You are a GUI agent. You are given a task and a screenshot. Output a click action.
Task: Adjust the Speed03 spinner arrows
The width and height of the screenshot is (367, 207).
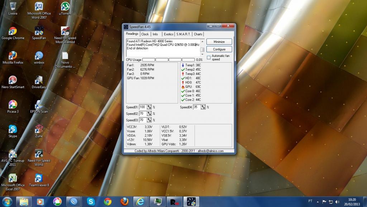149,120
